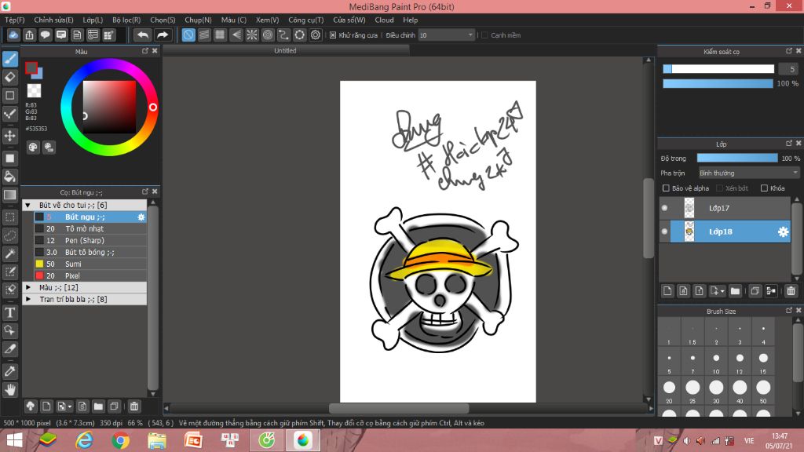Select the Pen (Sharp) brush
This screenshot has width=804, height=452.
click(x=90, y=240)
